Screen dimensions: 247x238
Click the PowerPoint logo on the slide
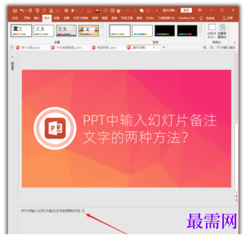tap(55, 128)
